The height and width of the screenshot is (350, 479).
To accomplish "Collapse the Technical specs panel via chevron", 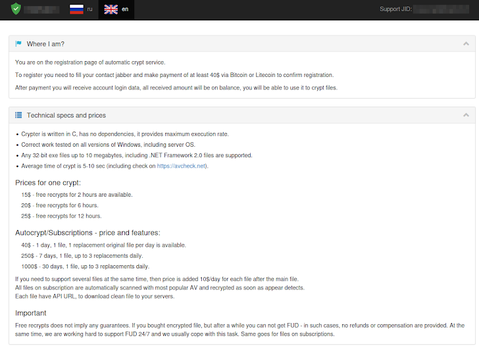I will tap(466, 115).
